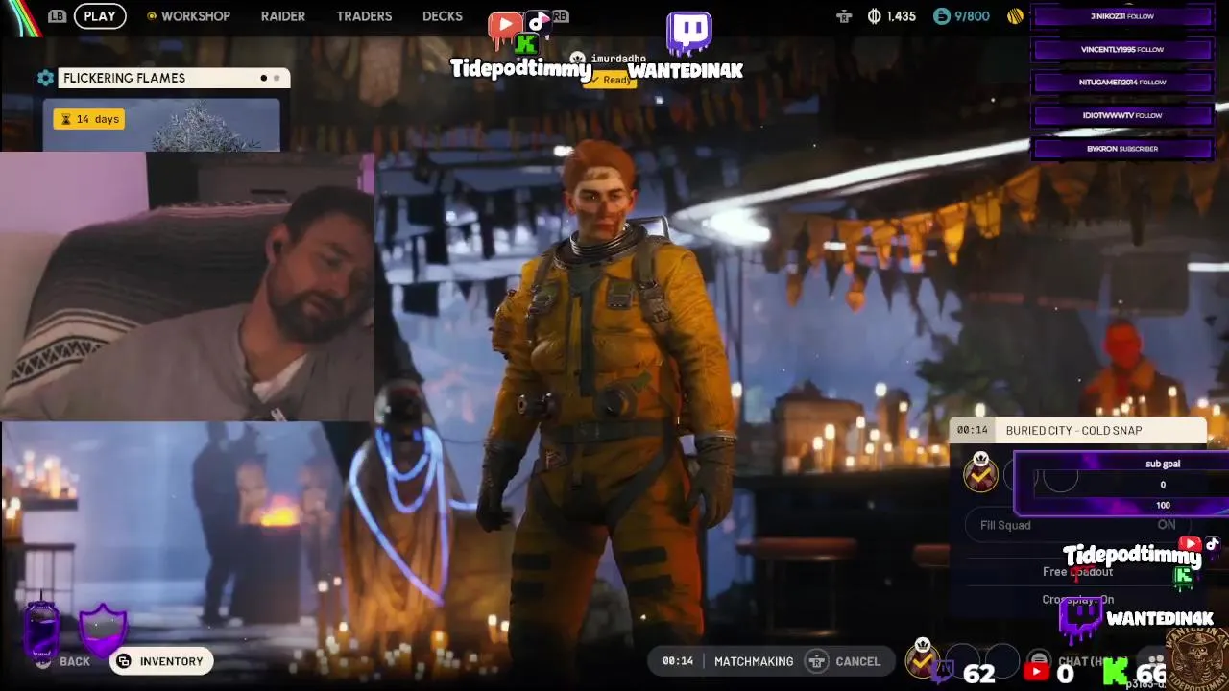Click the 00:14 timer on map header
This screenshot has height=691, width=1229.
pos(972,431)
